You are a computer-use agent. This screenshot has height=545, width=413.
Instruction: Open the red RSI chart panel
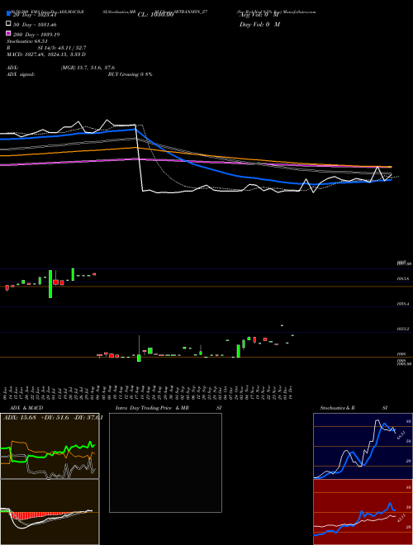coord(363,512)
